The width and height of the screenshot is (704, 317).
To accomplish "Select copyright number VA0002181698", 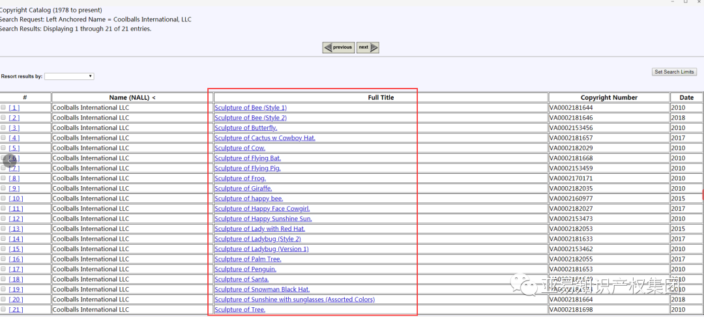I will 572,309.
